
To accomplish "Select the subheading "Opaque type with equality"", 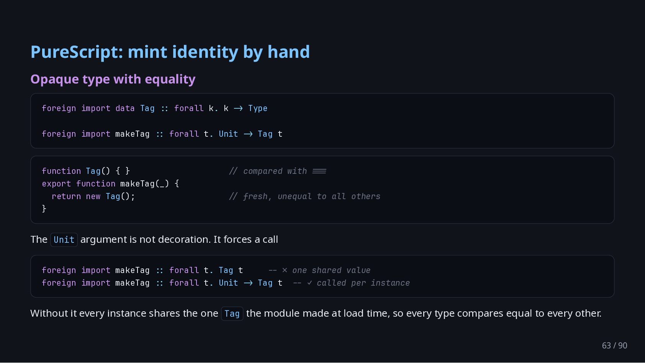I will (x=113, y=79).
